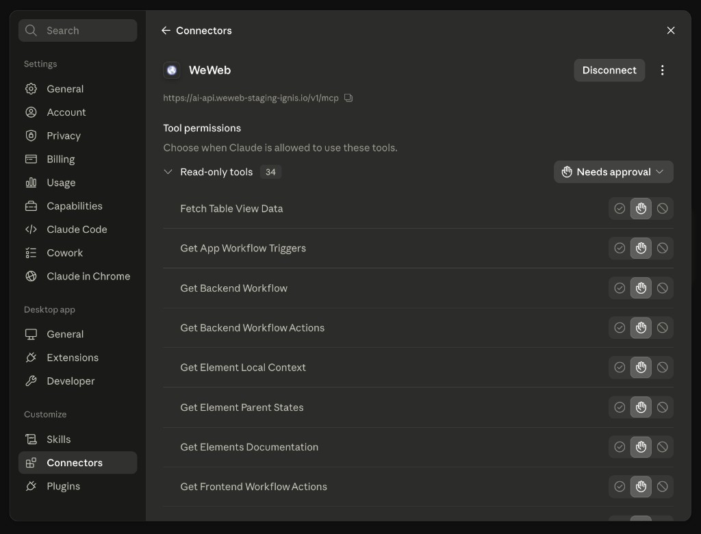Screen dimensions: 701x534
Task: Require approval for Get App Workflow Triggers
Action: [641, 248]
